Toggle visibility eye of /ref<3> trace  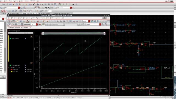tap(26, 70)
